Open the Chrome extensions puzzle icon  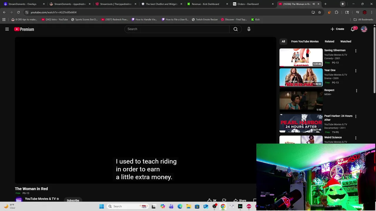337,12
